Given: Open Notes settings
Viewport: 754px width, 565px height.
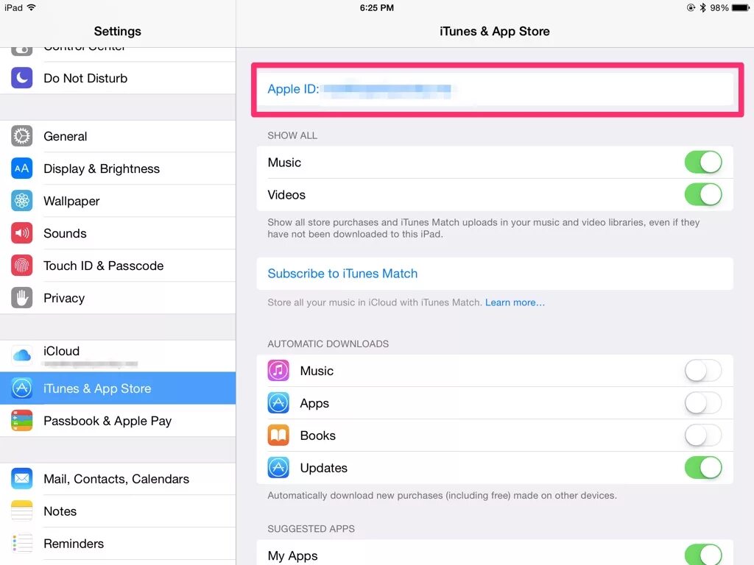Looking at the screenshot, I should (118, 511).
